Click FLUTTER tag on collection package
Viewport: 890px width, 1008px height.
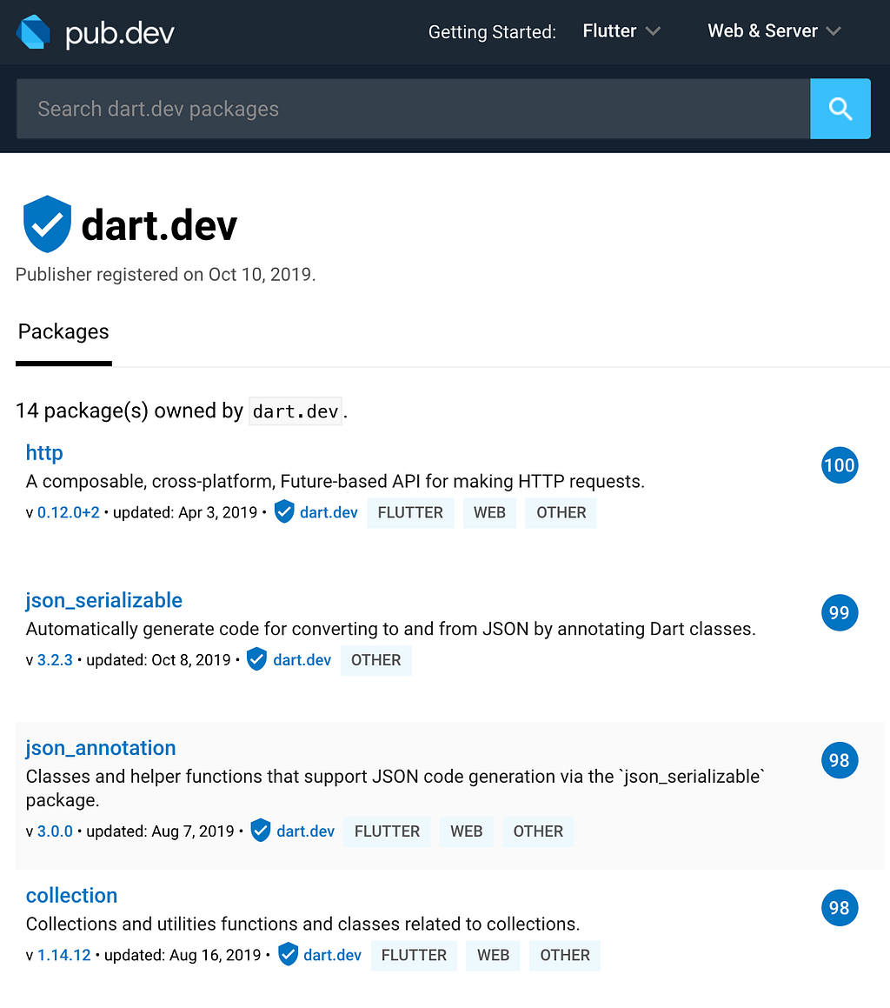coord(414,955)
